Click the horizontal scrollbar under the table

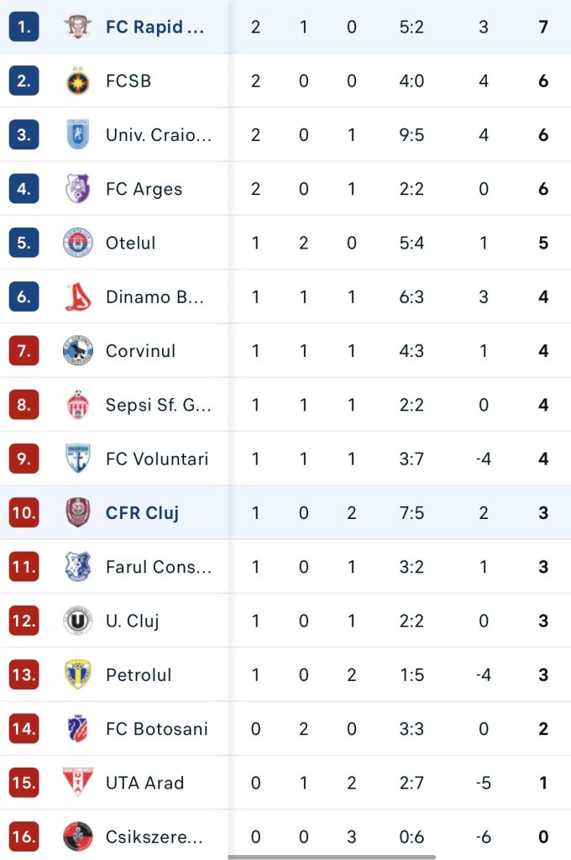click(332, 857)
